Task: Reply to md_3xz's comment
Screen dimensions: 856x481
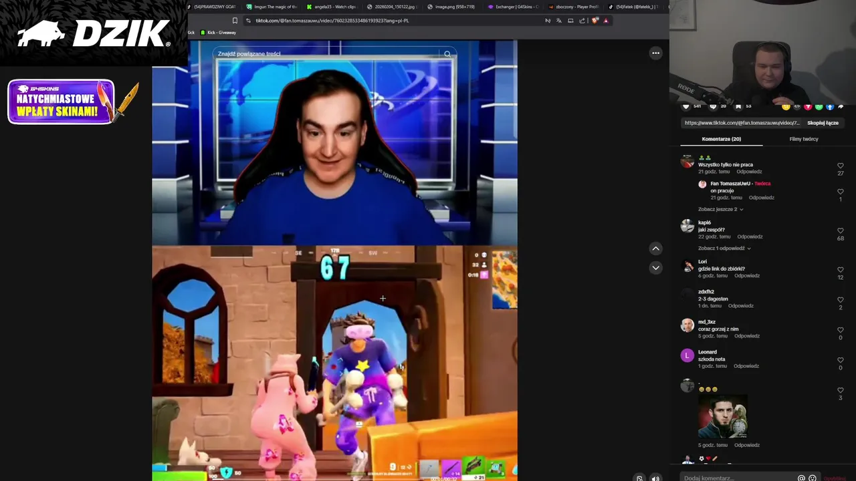Action: coord(746,336)
